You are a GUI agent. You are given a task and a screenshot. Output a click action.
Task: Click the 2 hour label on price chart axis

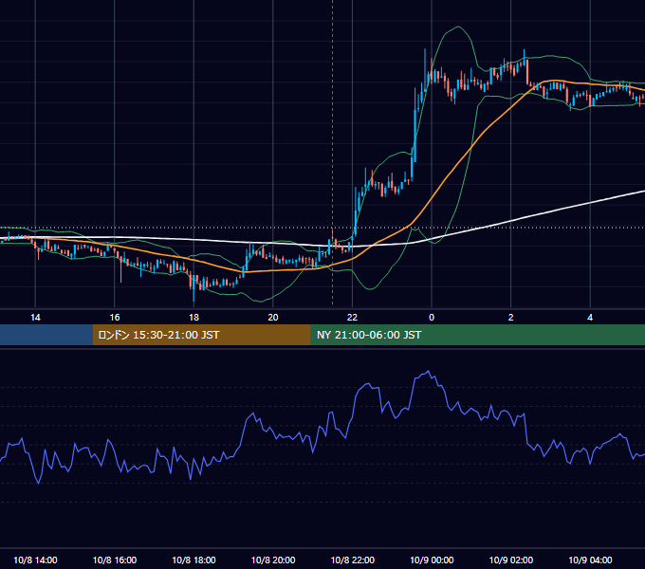(x=511, y=318)
